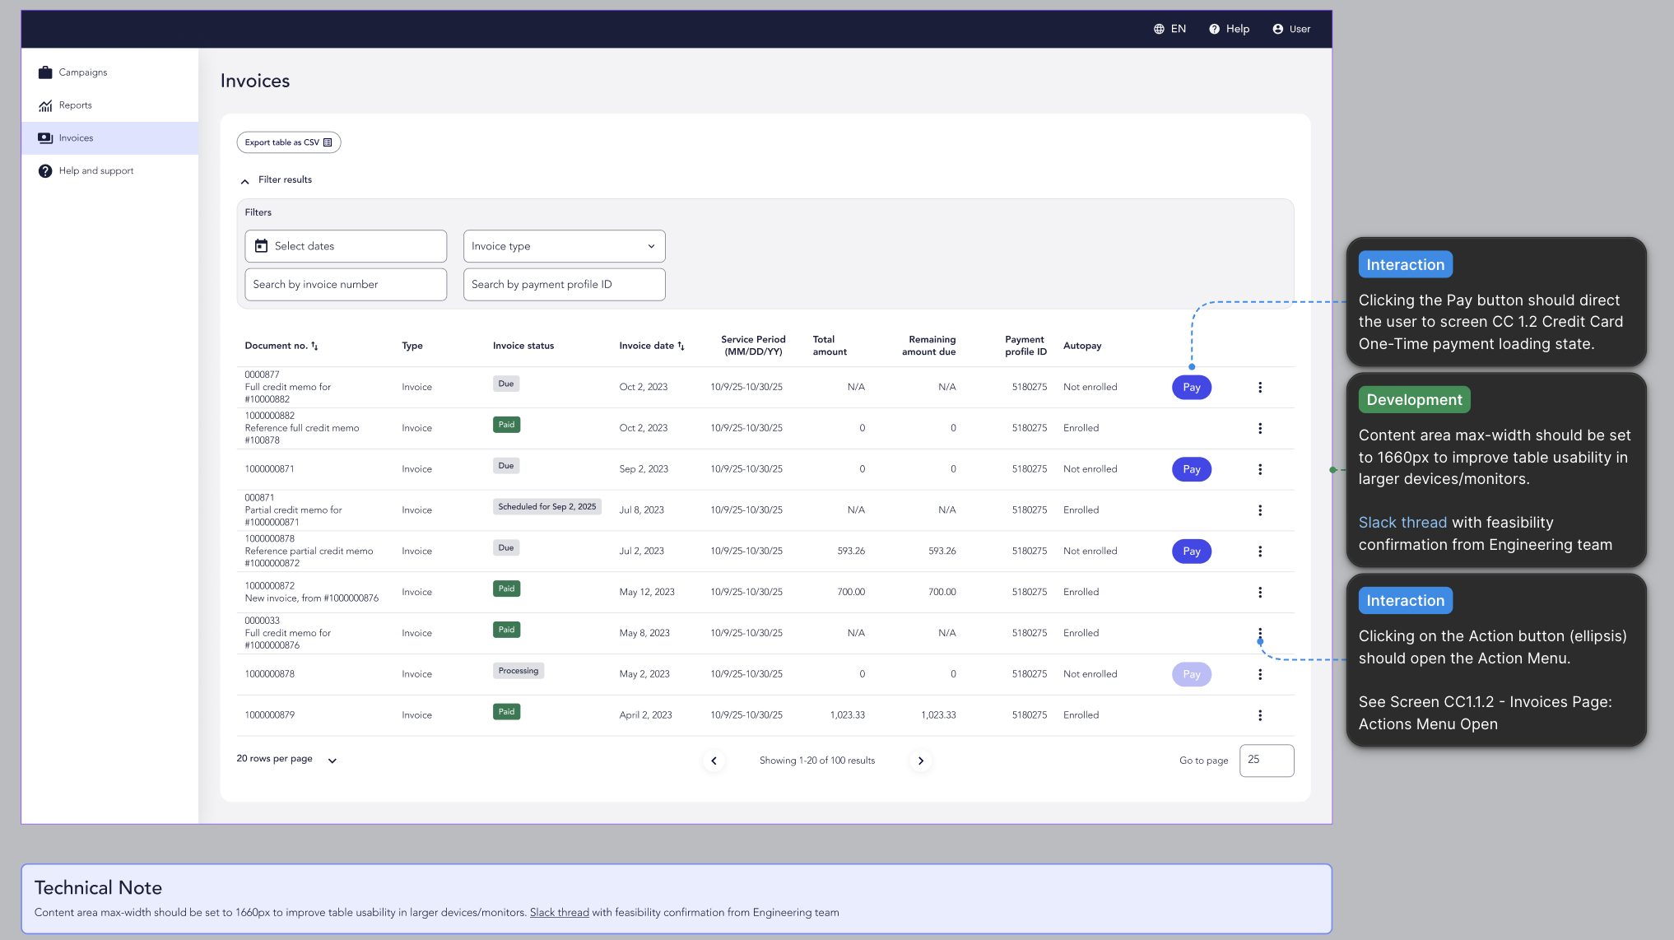This screenshot has width=1674, height=940.
Task: Click the globe language icon
Action: (1159, 29)
